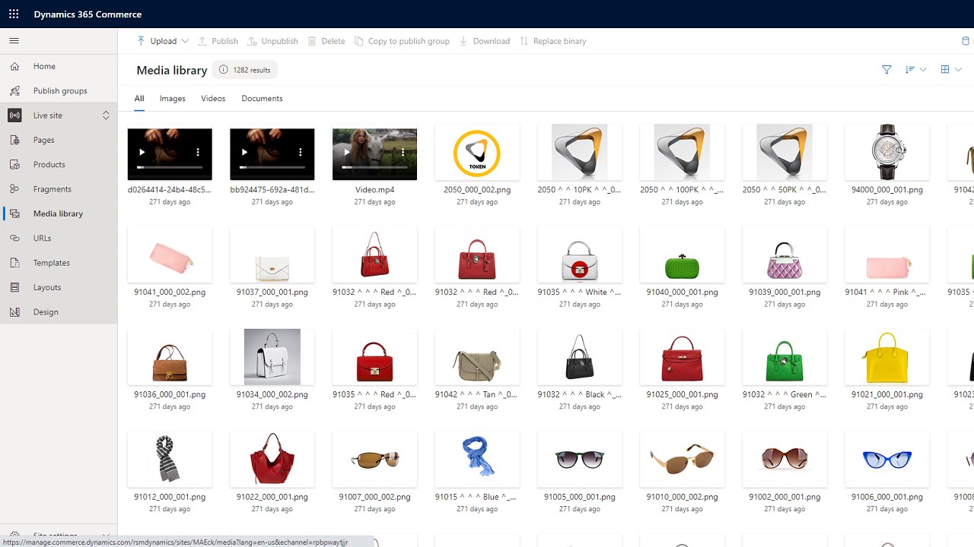Click the 1282 results count label
The image size is (974, 547).
252,70
